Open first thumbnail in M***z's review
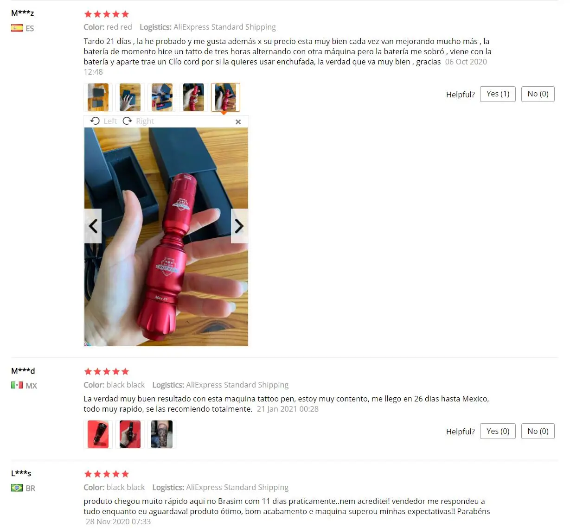Image resolution: width=570 pixels, height=528 pixels. 98,97
